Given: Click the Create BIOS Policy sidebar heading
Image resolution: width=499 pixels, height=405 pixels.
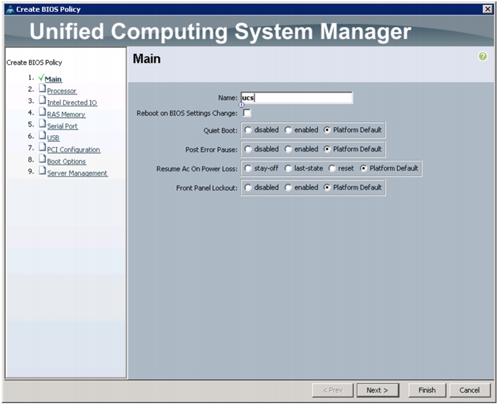Looking at the screenshot, I should tap(35, 62).
